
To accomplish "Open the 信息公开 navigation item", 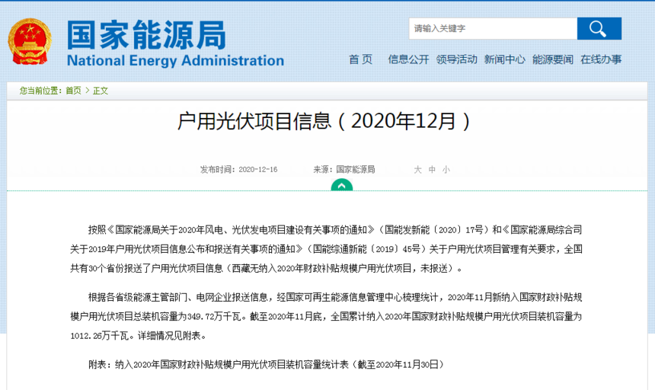I will click(x=408, y=59).
